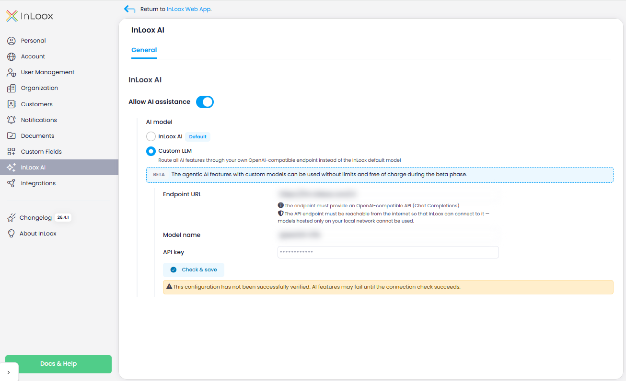Click the Endpoint URL input field
This screenshot has width=626, height=381.
[x=388, y=194]
